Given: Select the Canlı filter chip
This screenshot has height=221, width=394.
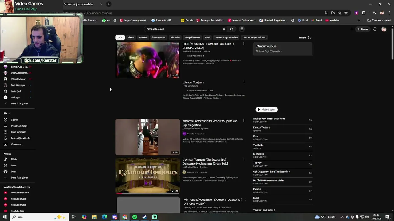Looking at the screenshot, I should (x=207, y=37).
